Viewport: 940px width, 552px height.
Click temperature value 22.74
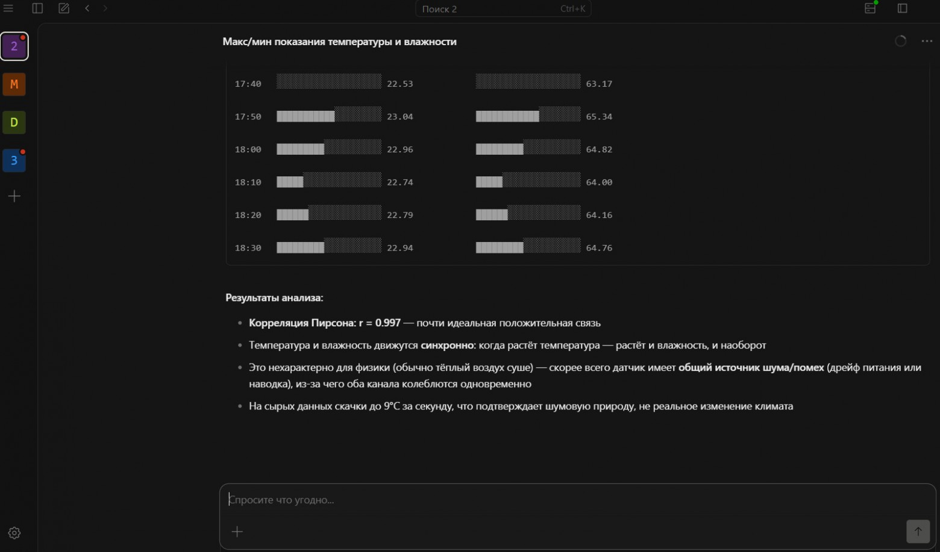400,182
